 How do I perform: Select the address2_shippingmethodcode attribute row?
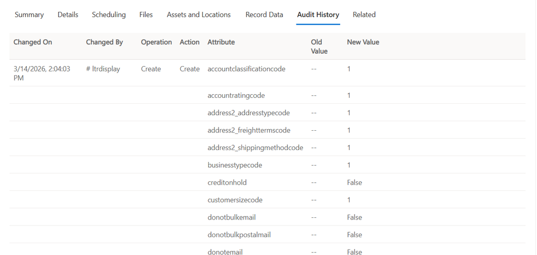pyautogui.click(x=255, y=147)
